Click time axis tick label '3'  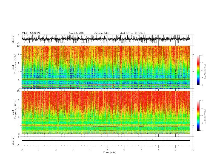pos(73,150)
